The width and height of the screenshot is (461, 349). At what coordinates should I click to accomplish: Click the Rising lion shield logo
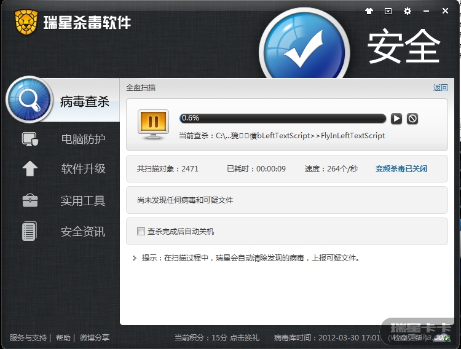(26, 22)
